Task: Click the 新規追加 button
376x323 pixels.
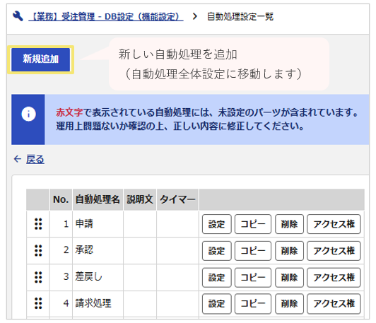Action: [41, 59]
